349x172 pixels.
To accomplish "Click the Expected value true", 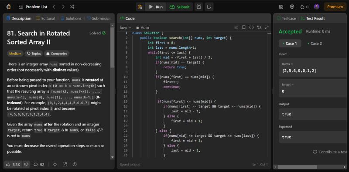I will pyautogui.click(x=313, y=137).
